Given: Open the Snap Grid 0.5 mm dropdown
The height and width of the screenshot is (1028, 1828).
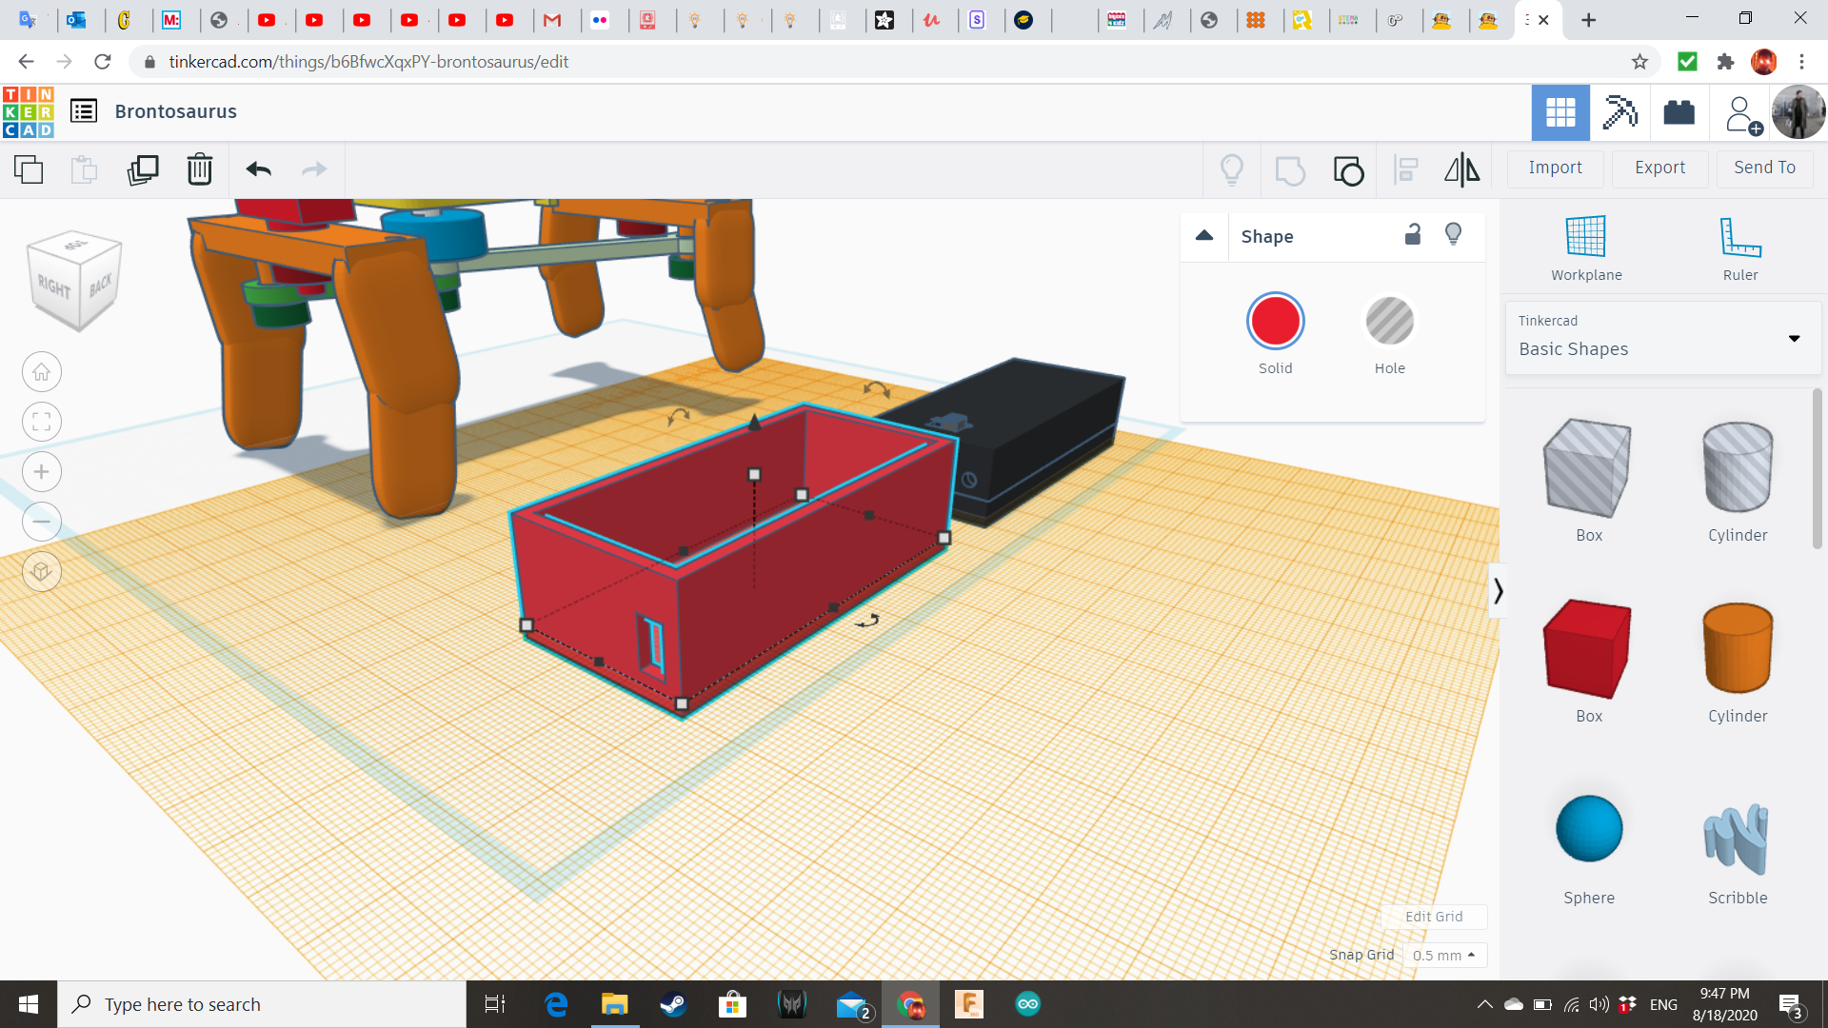Looking at the screenshot, I should [1443, 955].
